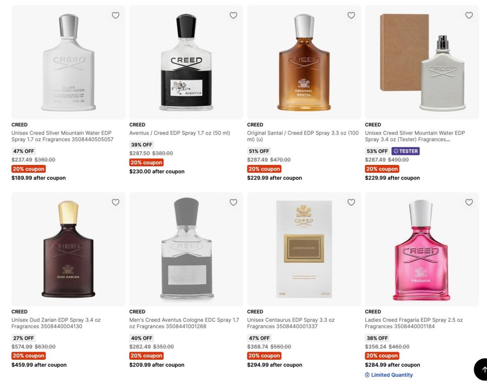
Task: Open pink Fragaria bottle image
Action: (422, 250)
